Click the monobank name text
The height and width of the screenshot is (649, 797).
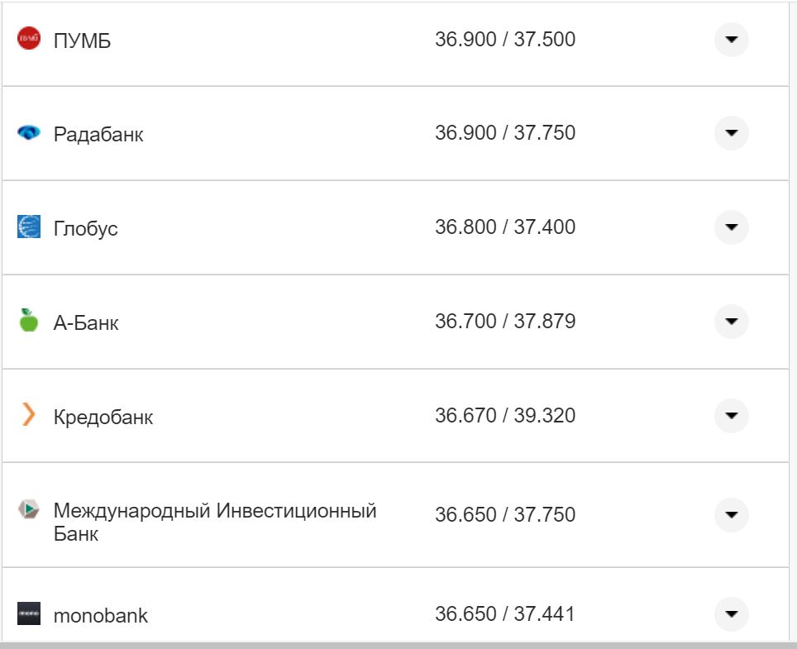tap(100, 613)
